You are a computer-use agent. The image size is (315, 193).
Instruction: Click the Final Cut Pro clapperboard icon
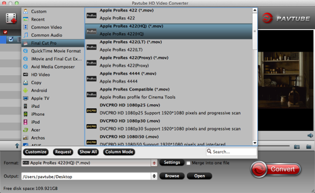click(x=26, y=43)
